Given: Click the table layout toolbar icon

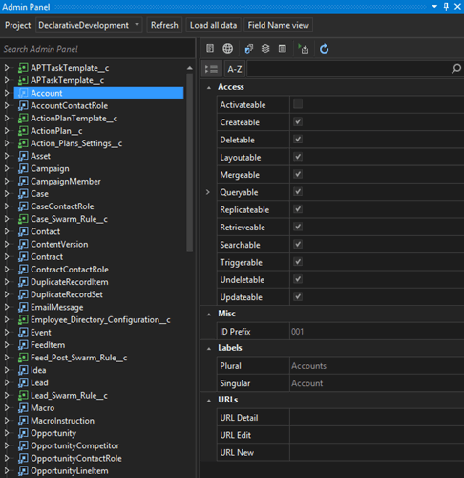Looking at the screenshot, I should pos(283,49).
